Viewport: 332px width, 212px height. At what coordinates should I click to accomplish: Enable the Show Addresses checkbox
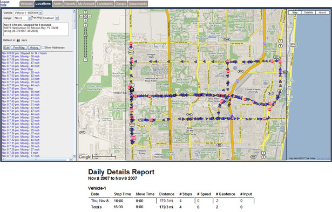pyautogui.click(x=43, y=47)
